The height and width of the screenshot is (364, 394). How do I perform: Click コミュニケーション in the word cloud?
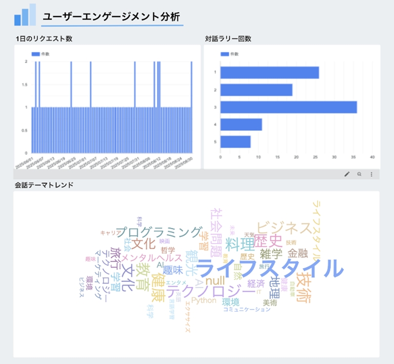coord(247,309)
